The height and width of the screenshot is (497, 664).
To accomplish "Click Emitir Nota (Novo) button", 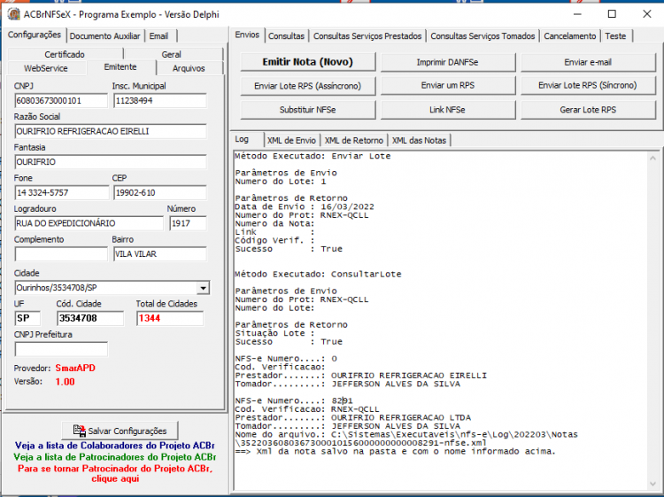I will [x=308, y=62].
